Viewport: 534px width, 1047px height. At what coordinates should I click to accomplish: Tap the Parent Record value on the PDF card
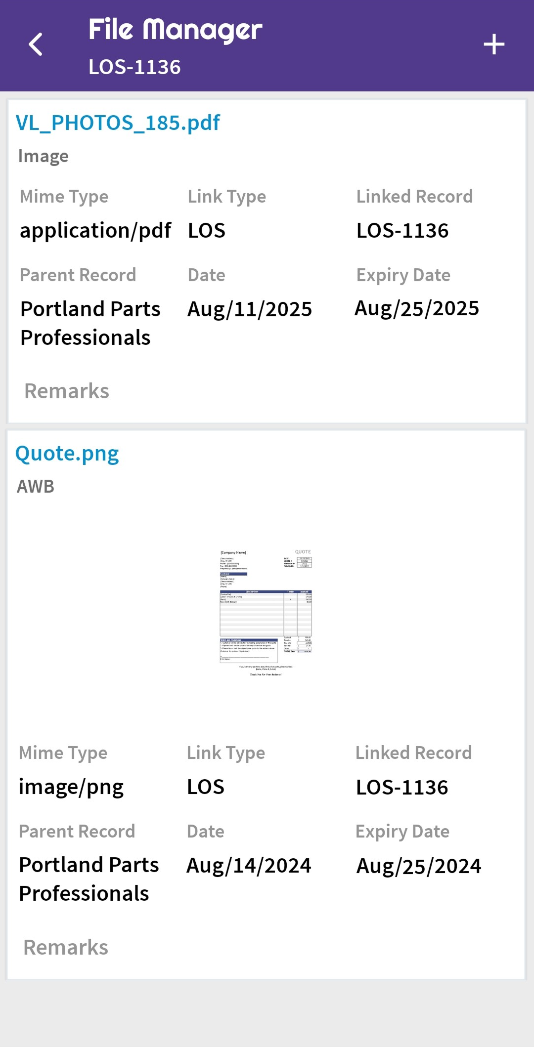(90, 323)
